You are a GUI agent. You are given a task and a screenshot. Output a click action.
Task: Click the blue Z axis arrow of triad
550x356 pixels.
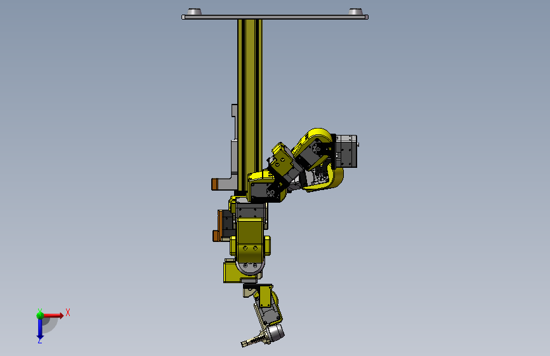tap(40, 328)
